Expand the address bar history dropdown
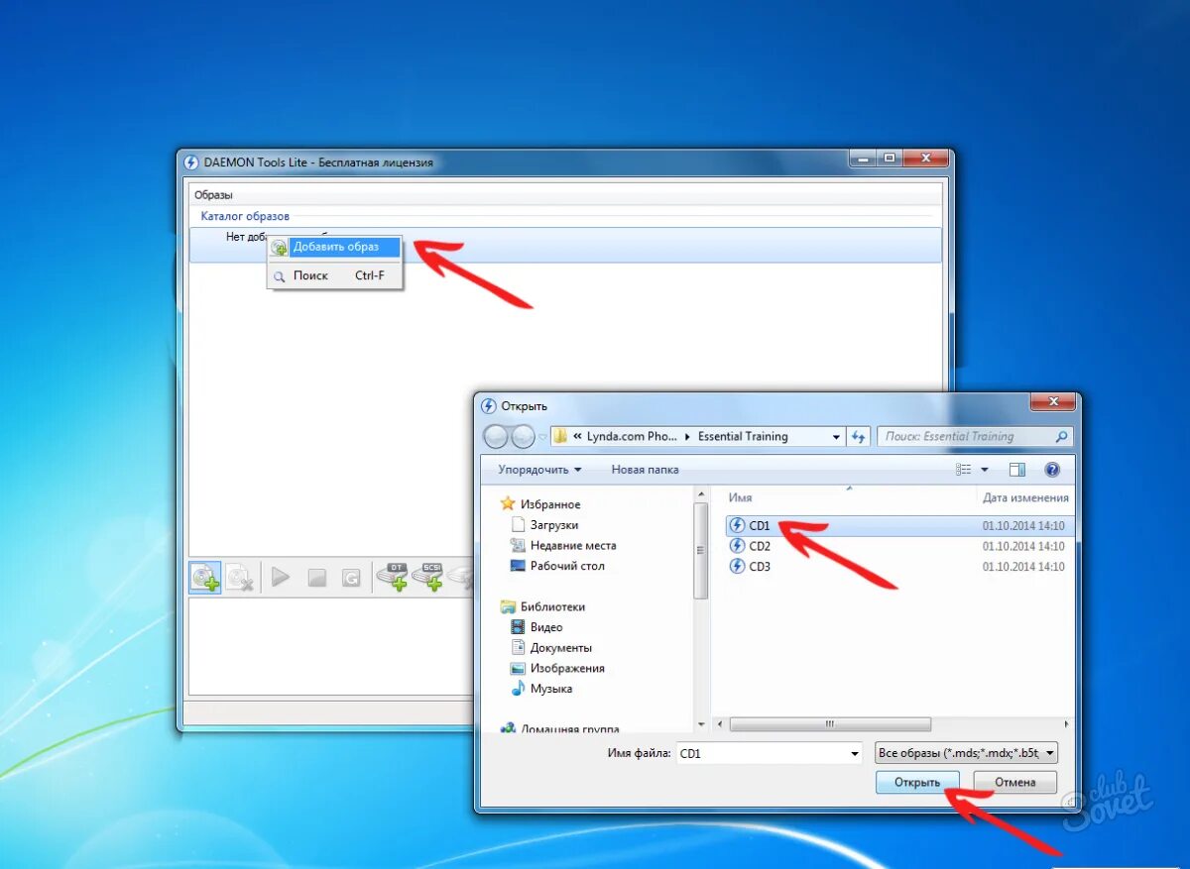Screen dimensions: 1190x869 [836, 437]
